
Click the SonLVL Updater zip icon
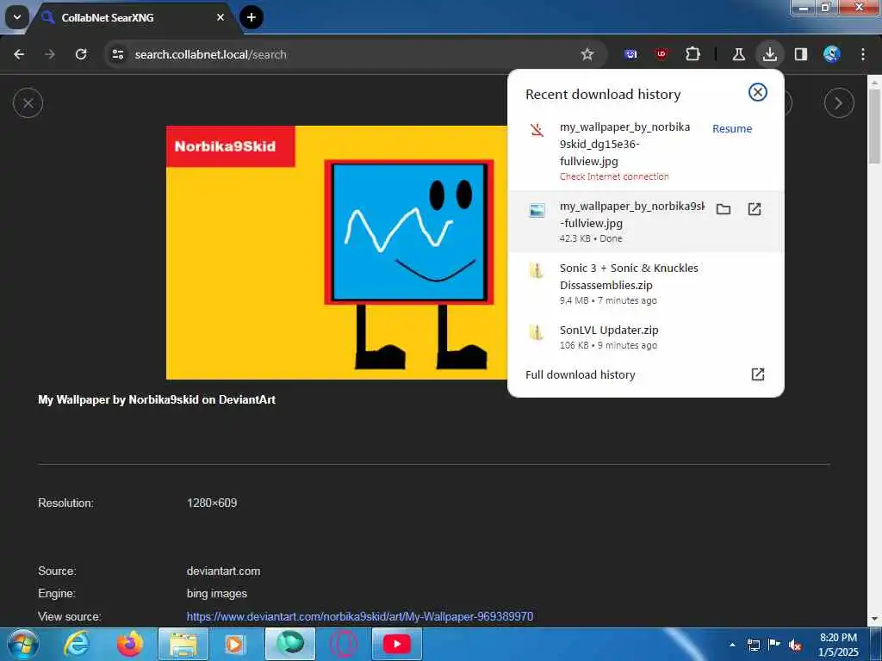[x=536, y=332]
